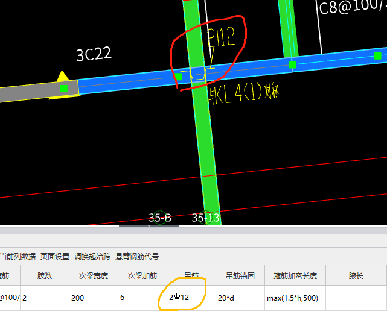Click the 次梁加筋 cell showing 6
Image resolution: width=387 pixels, height=326 pixels.
(142, 298)
